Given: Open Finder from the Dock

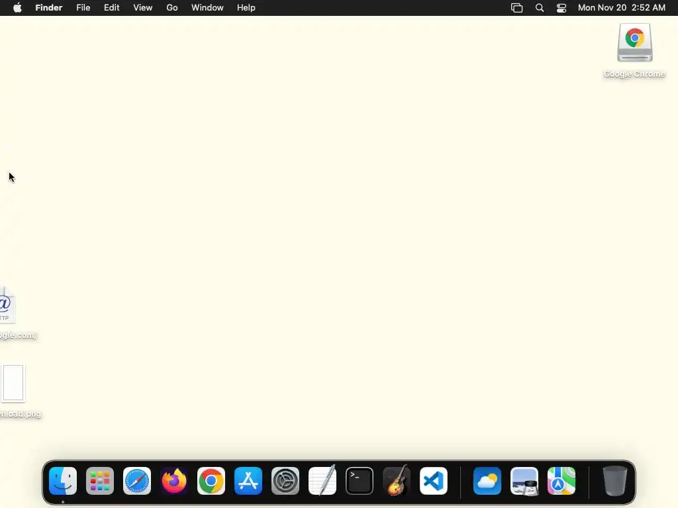Looking at the screenshot, I should pyautogui.click(x=63, y=481).
